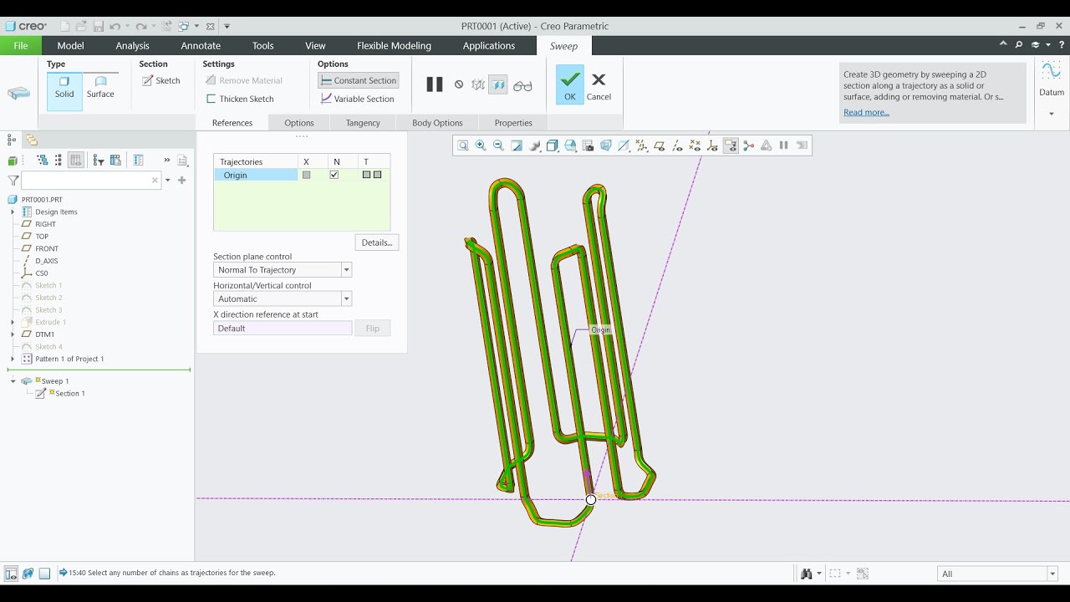The image size is (1070, 602).
Task: Zoom in using graphics toolbar magnifier
Action: click(481, 145)
